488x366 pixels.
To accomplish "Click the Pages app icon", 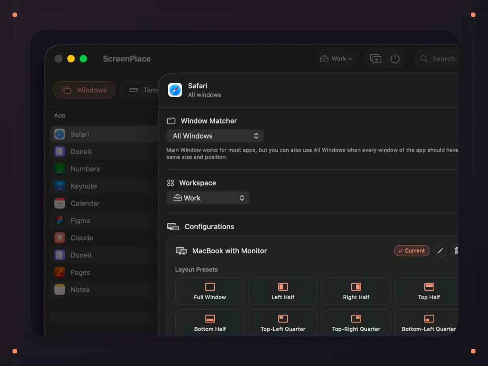I will pos(60,272).
